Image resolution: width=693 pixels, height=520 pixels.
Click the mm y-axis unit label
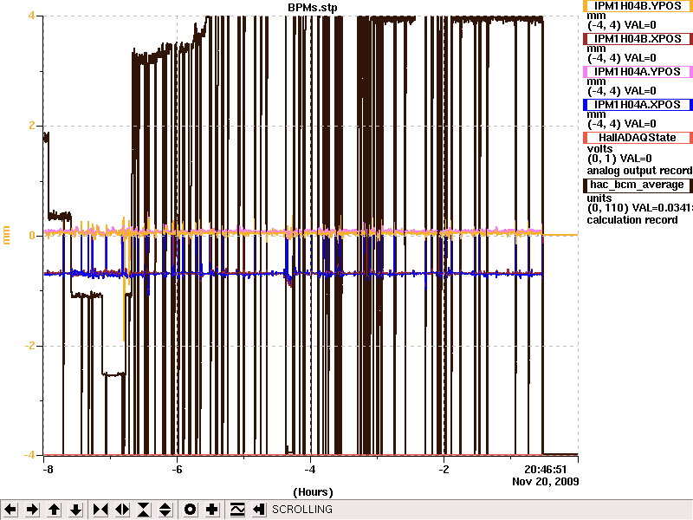pyautogui.click(x=7, y=235)
